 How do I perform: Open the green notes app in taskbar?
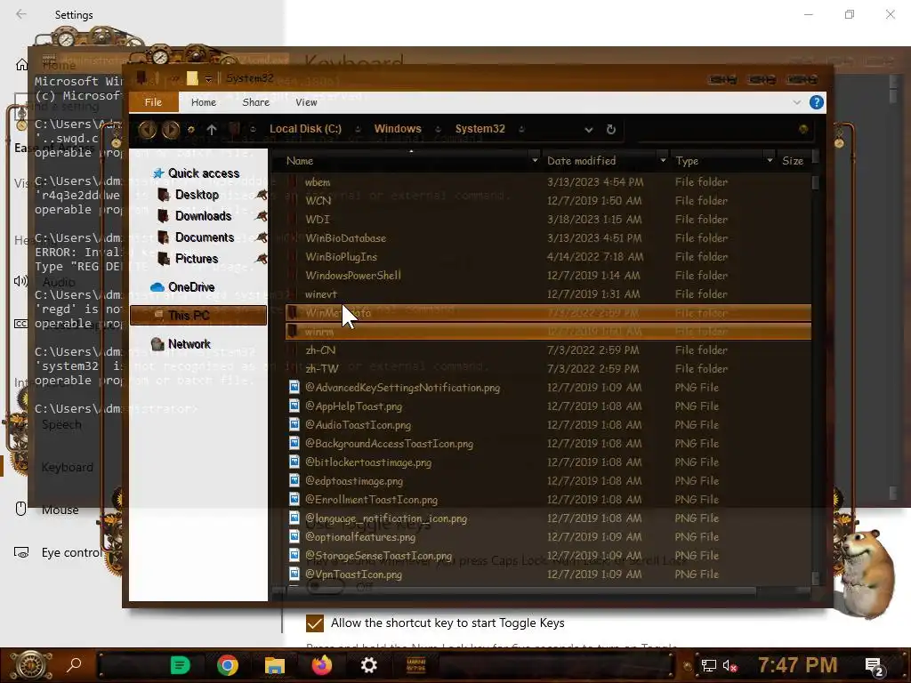point(180,665)
